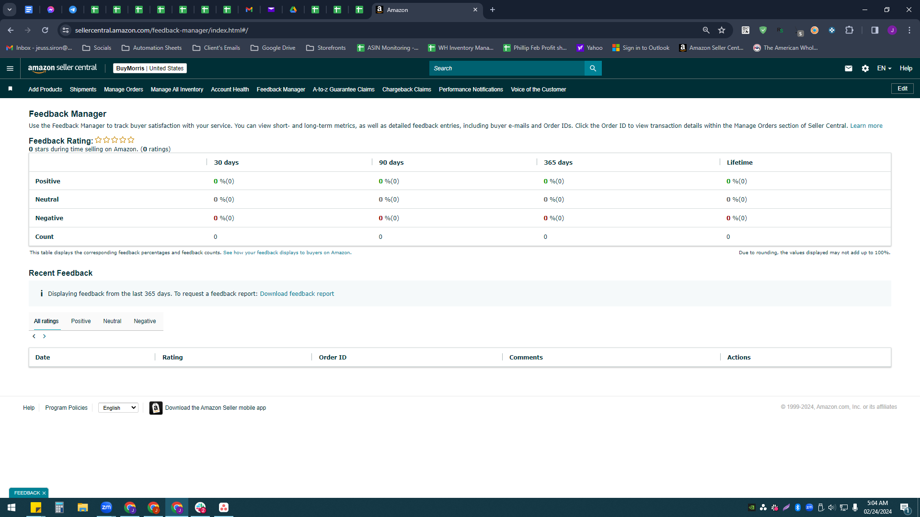Open Shipments menu item
This screenshot has height=517, width=920.
83,90
